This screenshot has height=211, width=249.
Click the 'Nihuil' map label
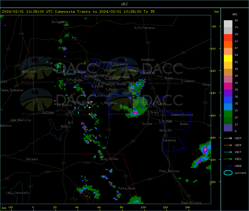click(65, 126)
